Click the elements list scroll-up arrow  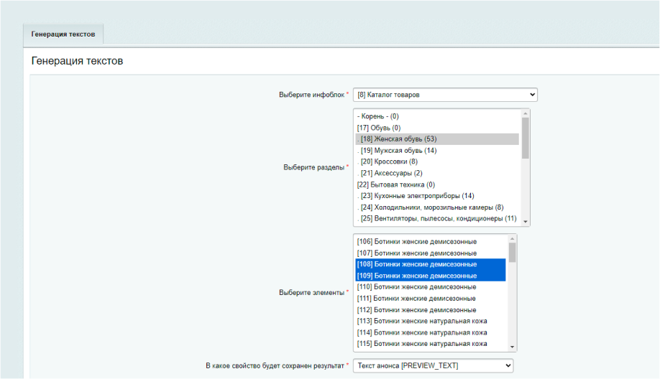513,239
